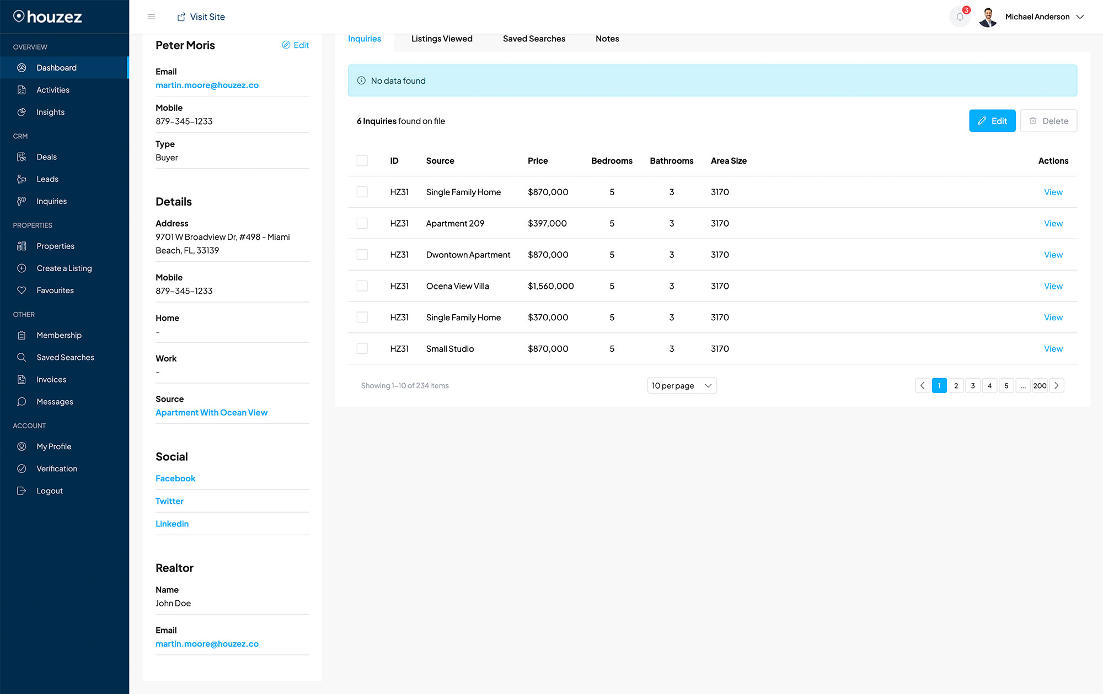Image resolution: width=1103 pixels, height=694 pixels.
Task: Click the Bedrooms column header
Action: point(612,161)
